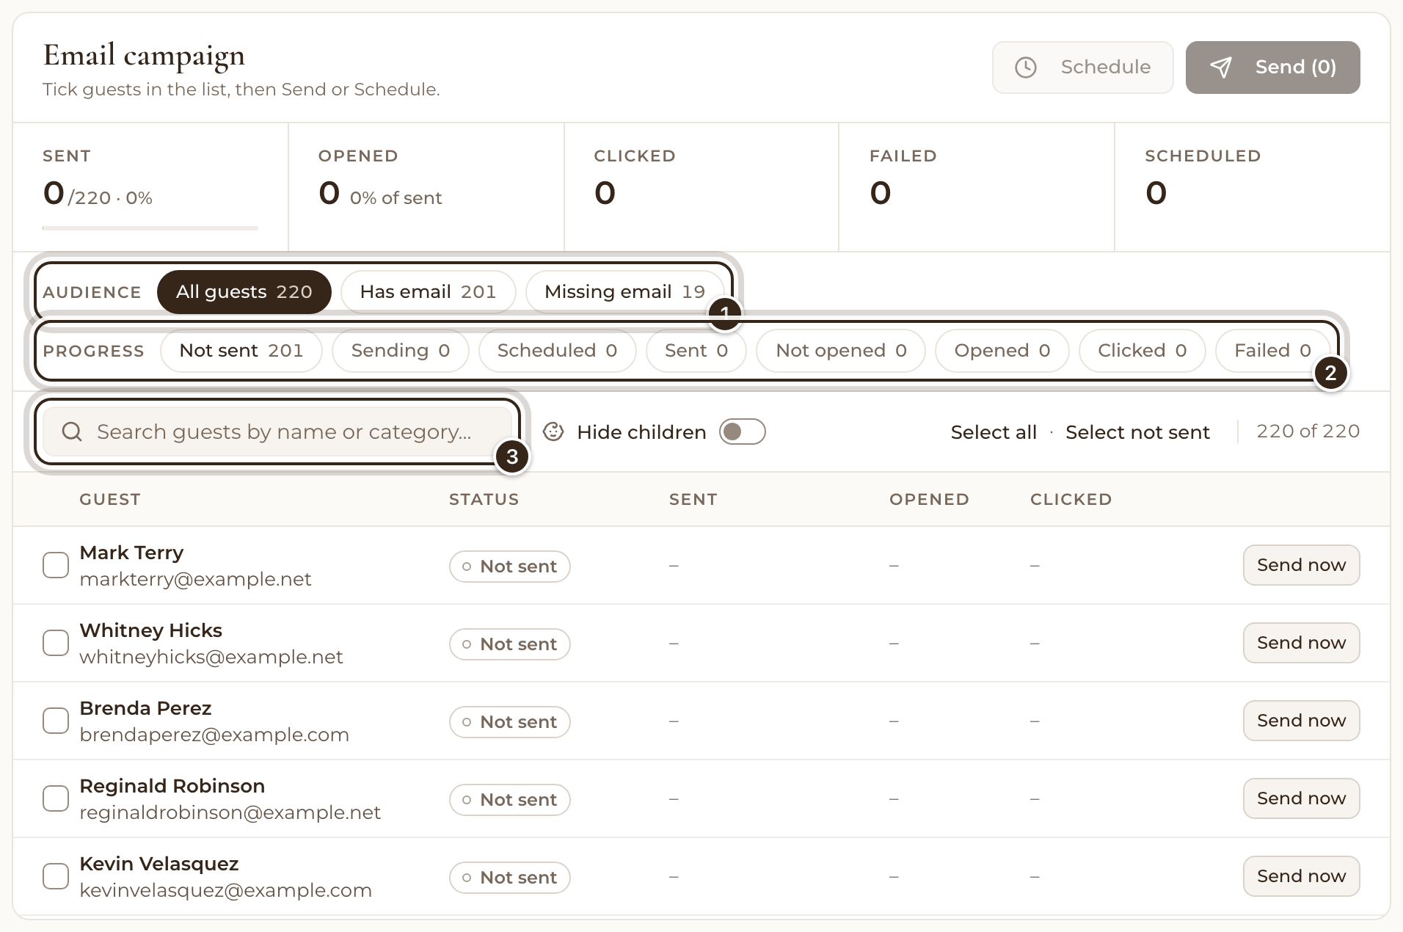This screenshot has width=1403, height=932.
Task: Click the 220 of 220 count text
Action: click(x=1308, y=432)
